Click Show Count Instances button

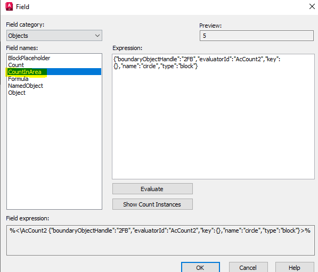tap(152, 204)
